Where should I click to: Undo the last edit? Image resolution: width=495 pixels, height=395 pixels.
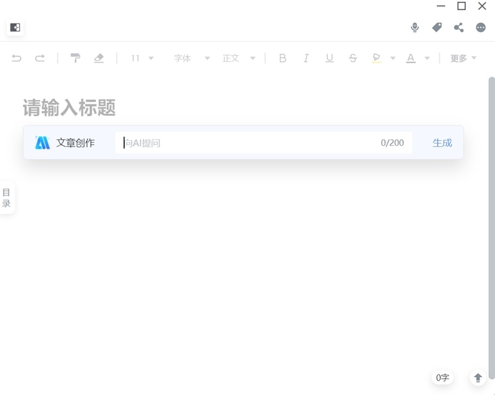17,58
